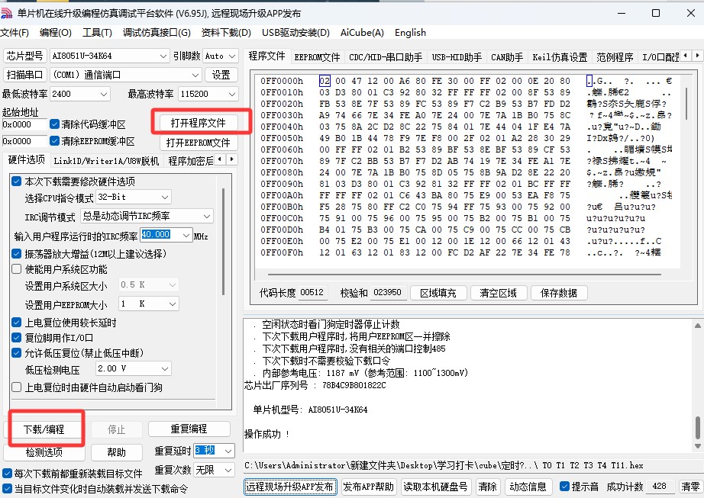Click 区域填充 button

point(438,293)
